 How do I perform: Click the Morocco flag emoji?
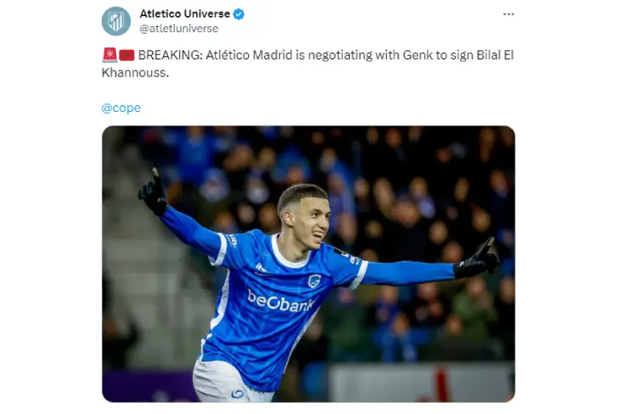[x=127, y=55]
